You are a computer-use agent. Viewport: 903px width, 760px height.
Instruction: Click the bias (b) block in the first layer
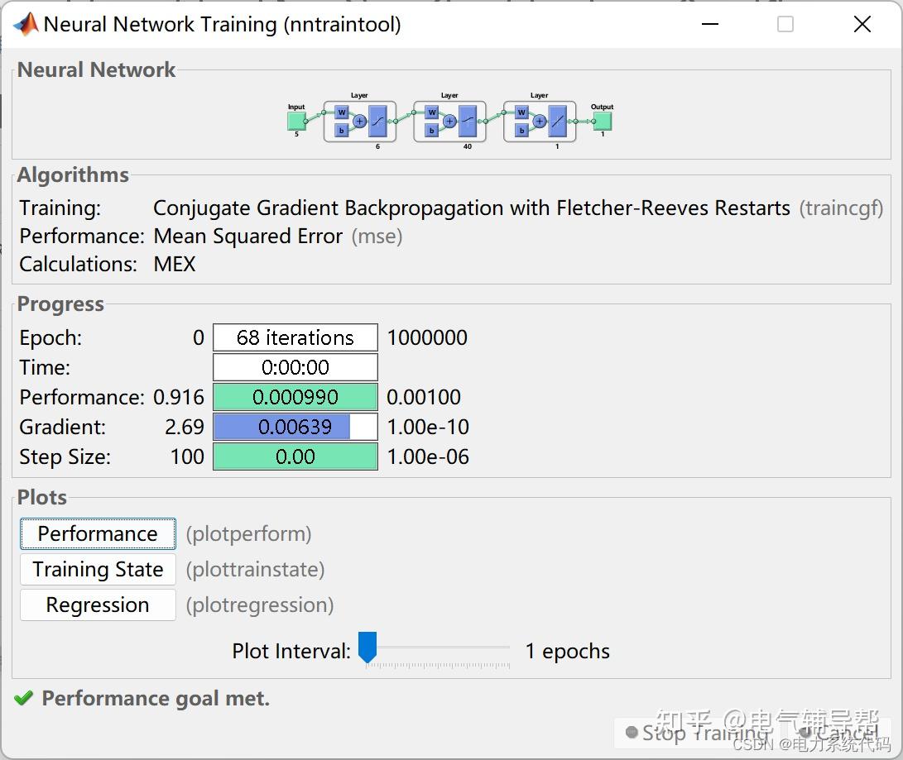click(x=342, y=130)
